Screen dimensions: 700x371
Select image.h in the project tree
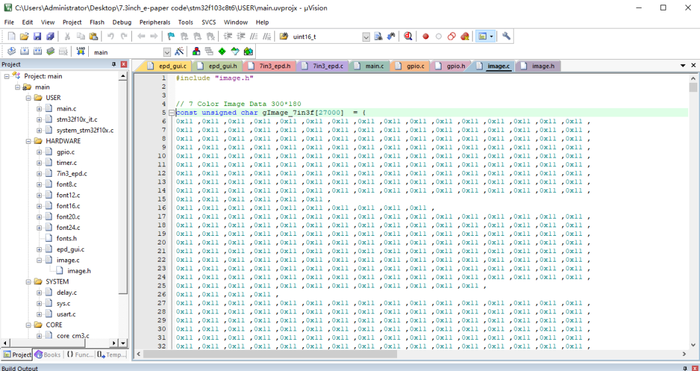pos(79,271)
